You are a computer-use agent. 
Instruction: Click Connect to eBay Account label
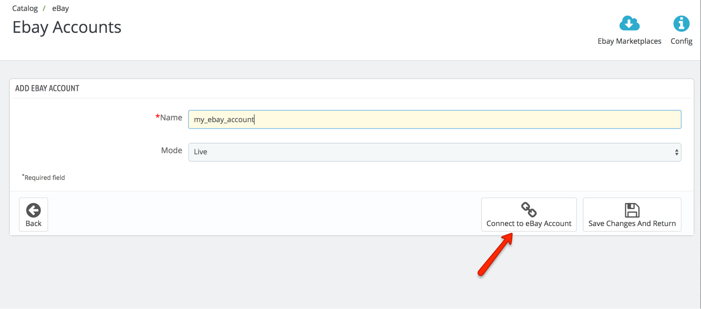[x=529, y=224]
